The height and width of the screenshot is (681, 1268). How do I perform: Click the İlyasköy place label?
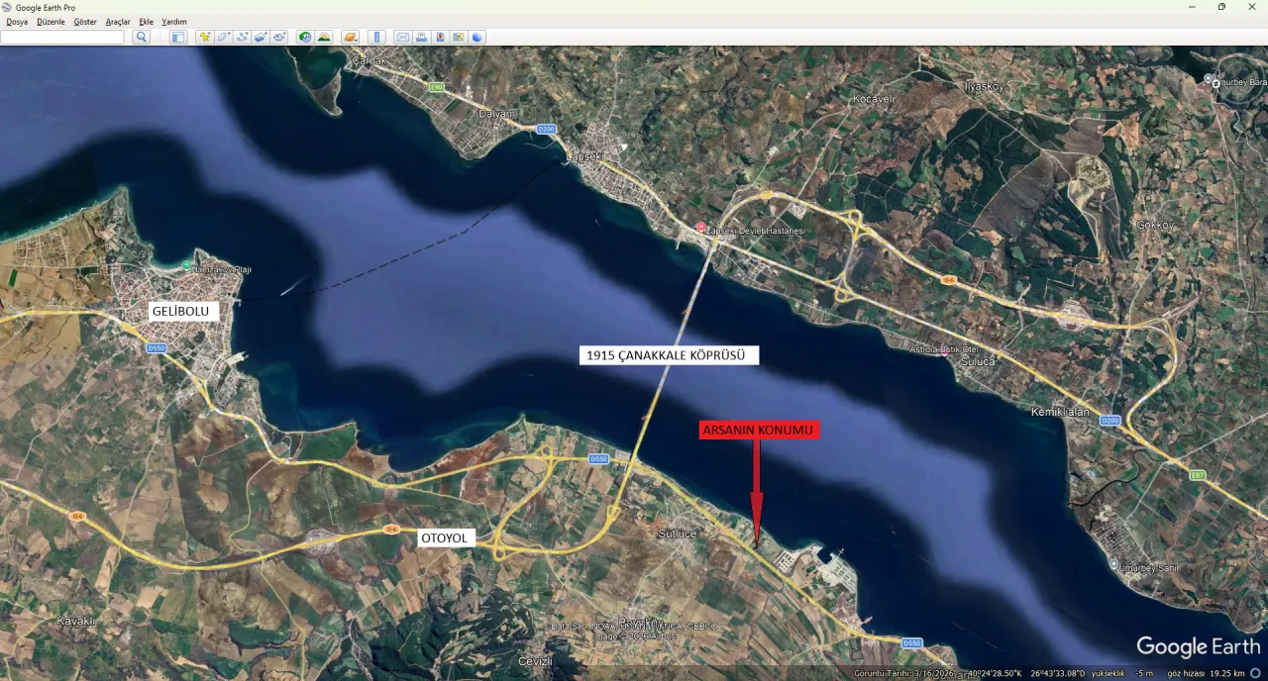click(984, 86)
